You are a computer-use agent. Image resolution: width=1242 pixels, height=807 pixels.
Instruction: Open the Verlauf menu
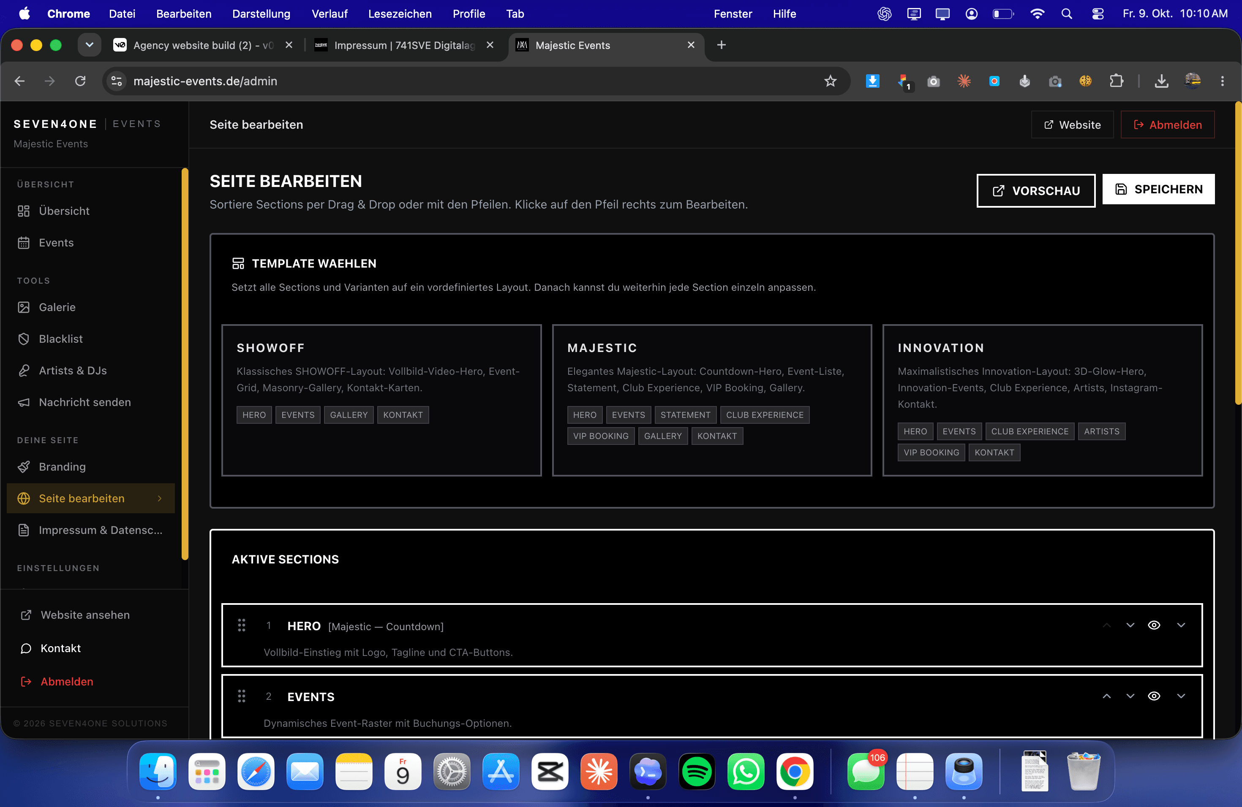[329, 14]
